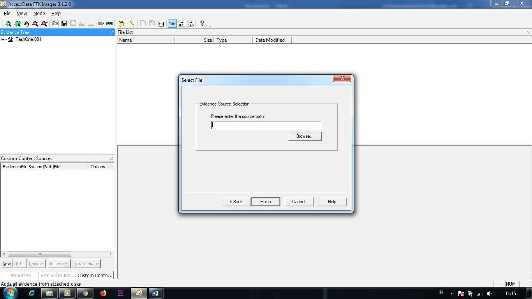Click the source path input field
The image size is (532, 299).
[x=266, y=125]
